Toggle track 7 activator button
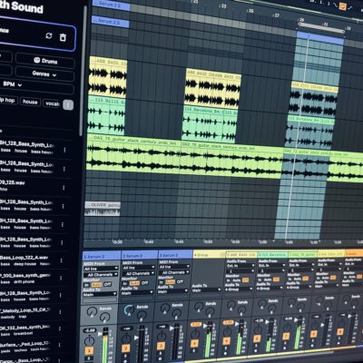This screenshot has height=363, width=363. click(x=286, y=336)
